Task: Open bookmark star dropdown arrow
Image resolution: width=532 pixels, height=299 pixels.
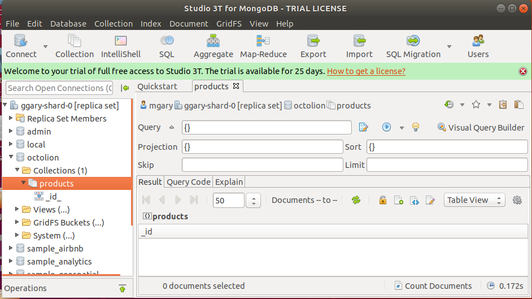Action: click(x=489, y=105)
